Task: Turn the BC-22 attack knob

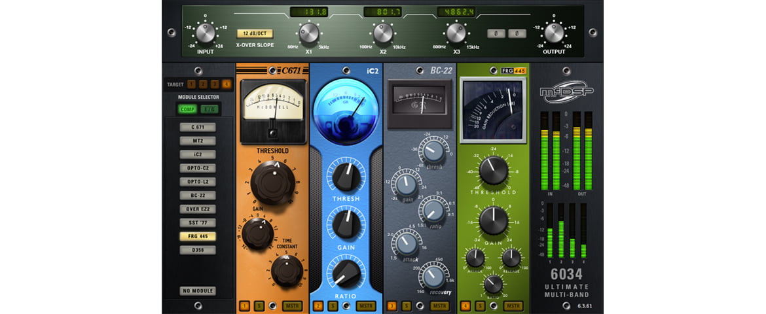Action: (x=406, y=244)
